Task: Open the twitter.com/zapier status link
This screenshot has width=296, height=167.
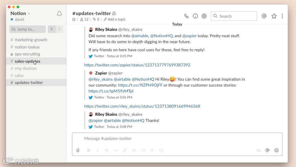Action: 137,65
